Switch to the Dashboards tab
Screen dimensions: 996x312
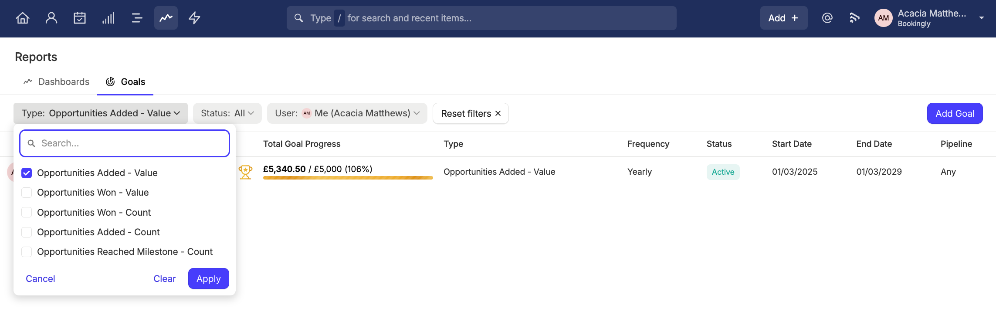[x=56, y=81]
